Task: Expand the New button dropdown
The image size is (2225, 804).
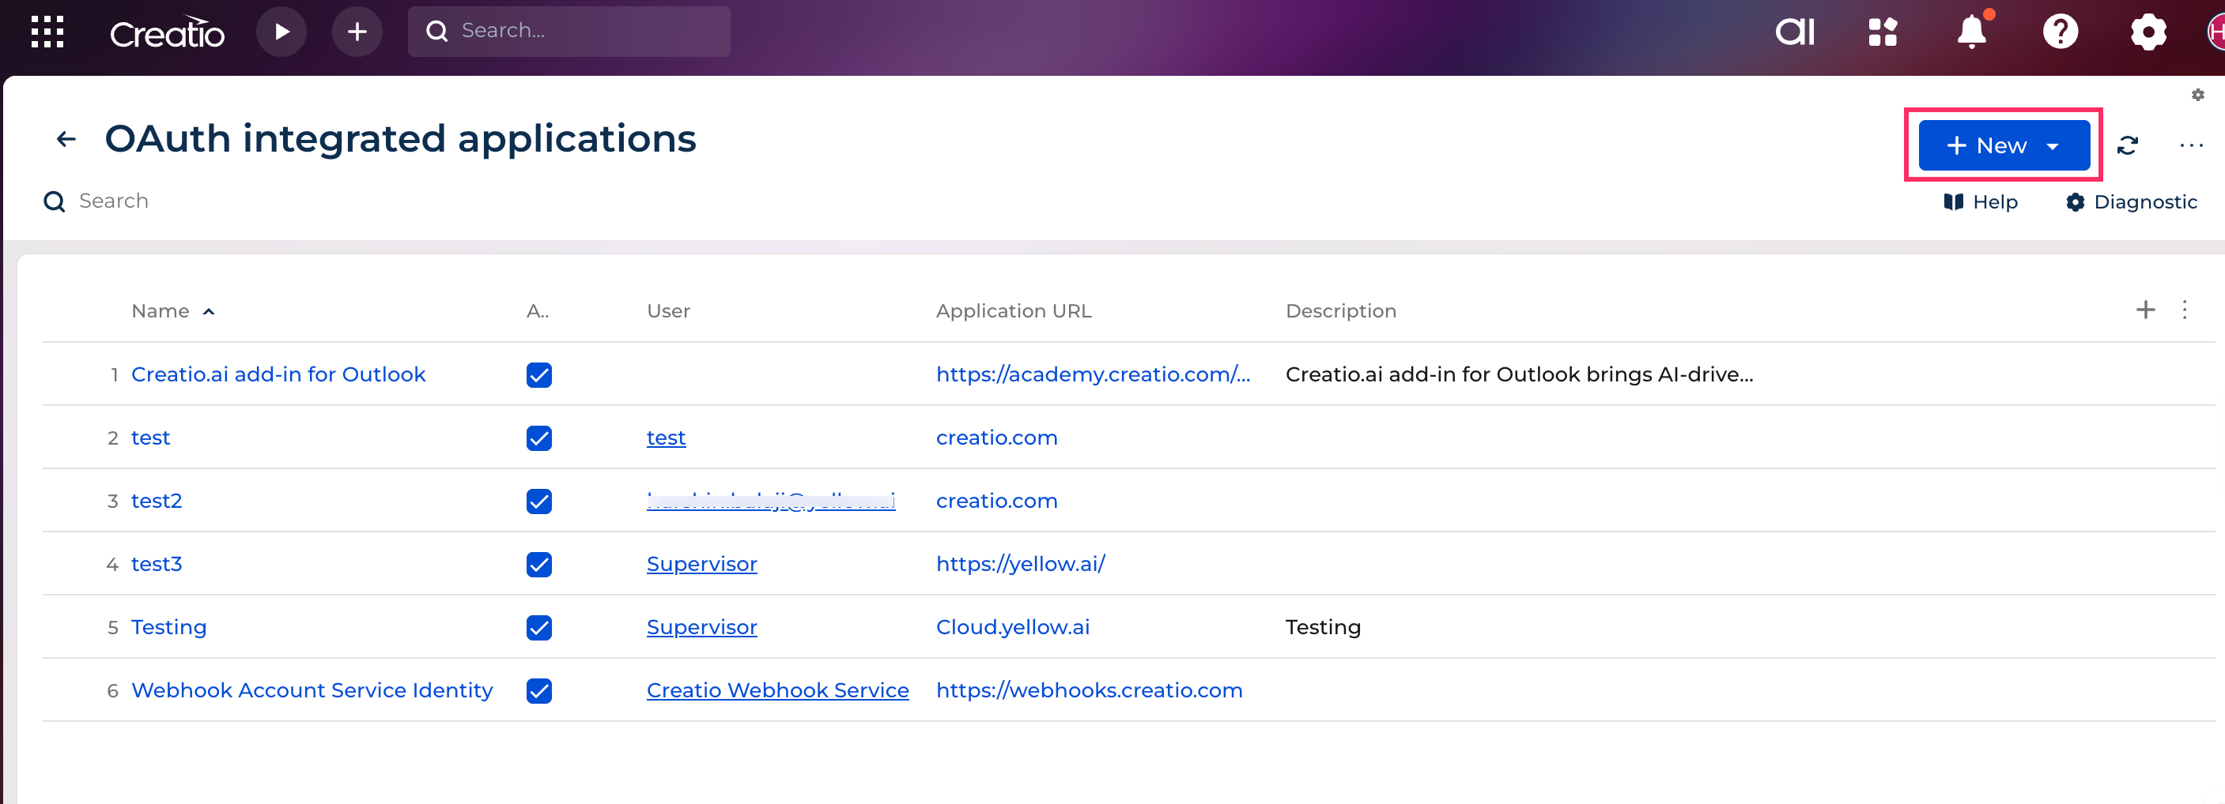Action: click(2053, 146)
